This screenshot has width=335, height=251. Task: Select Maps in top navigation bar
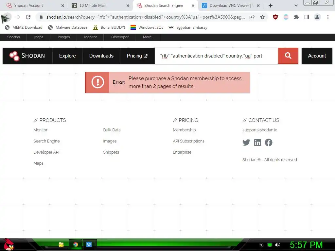[x=39, y=37]
